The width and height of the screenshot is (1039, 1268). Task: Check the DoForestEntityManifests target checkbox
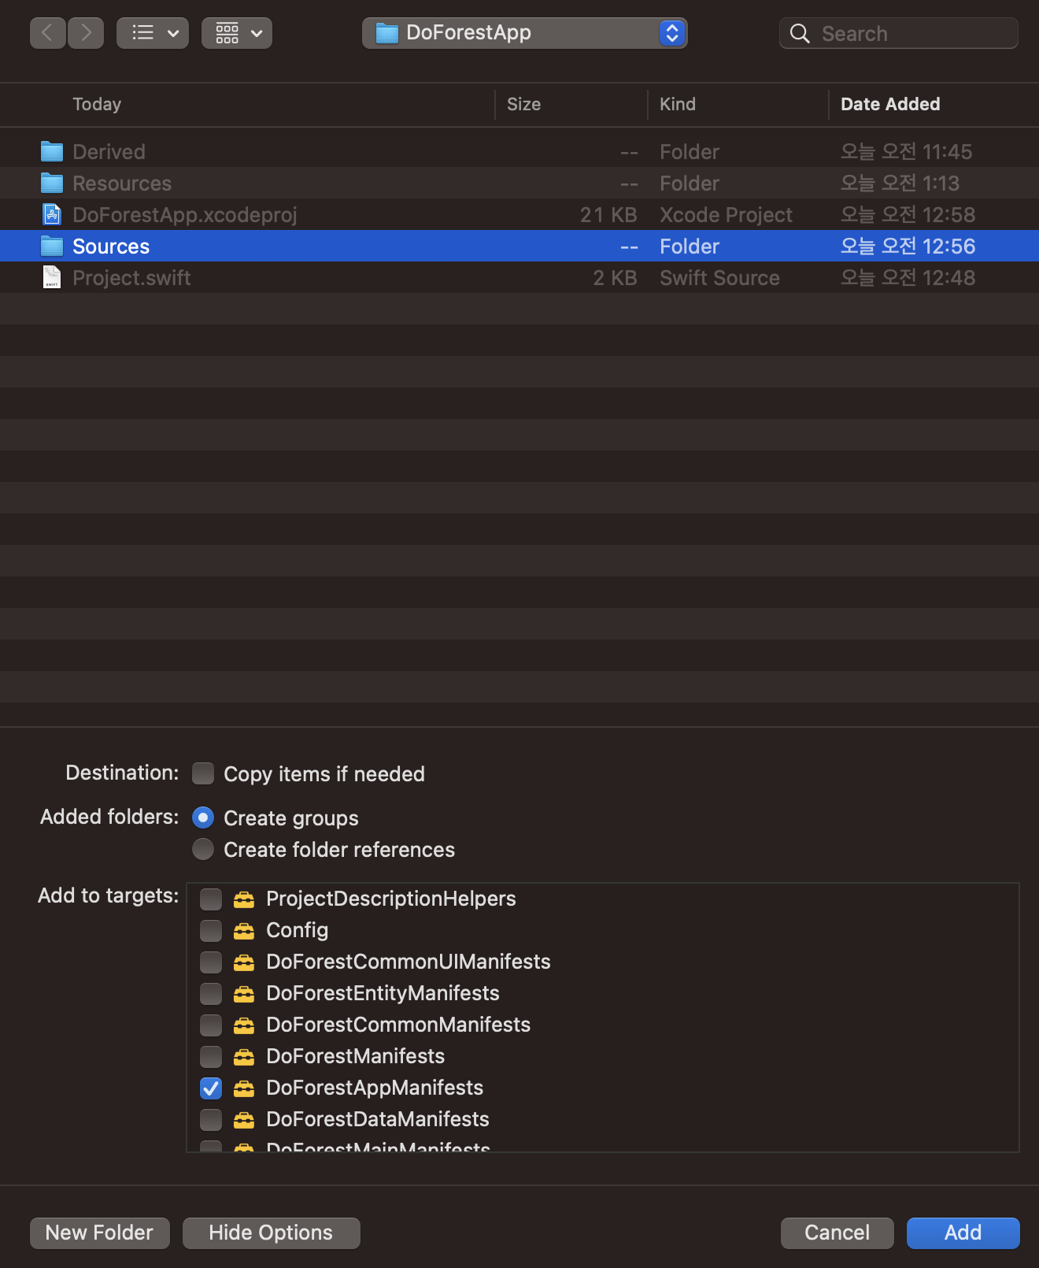(x=211, y=993)
